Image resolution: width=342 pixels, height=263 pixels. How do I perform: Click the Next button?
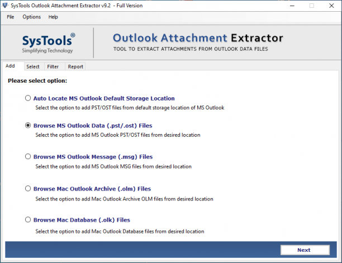pyautogui.click(x=305, y=250)
